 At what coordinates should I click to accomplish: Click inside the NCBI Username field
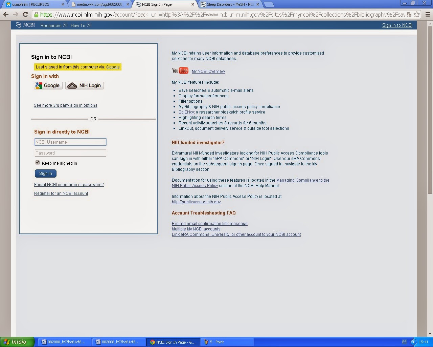coord(70,142)
